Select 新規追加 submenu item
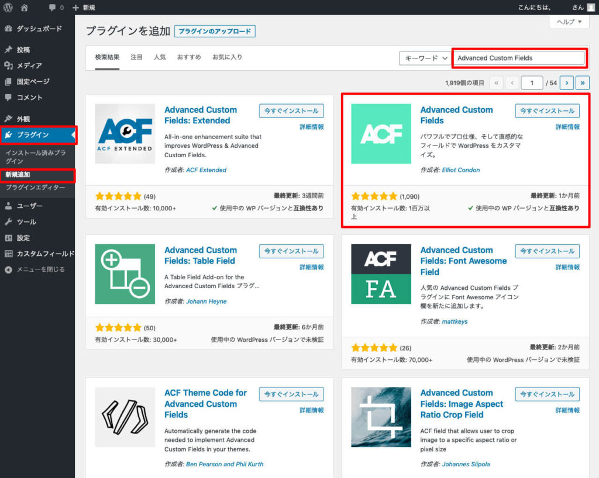Screen dimensions: 599x478 pos(18,175)
